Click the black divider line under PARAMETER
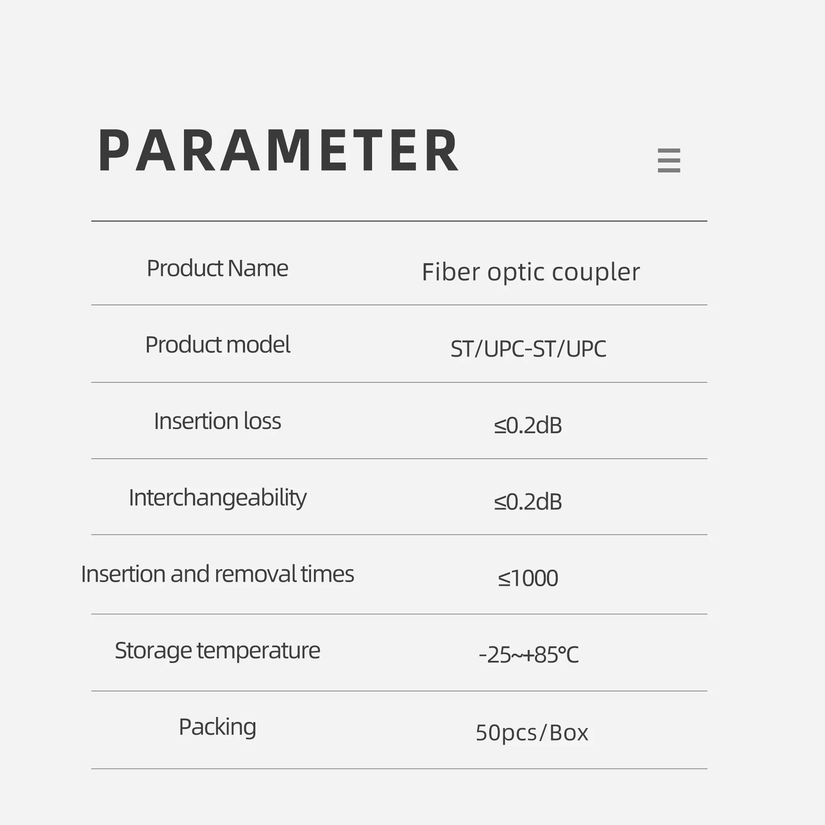This screenshot has width=825, height=825. [x=399, y=221]
